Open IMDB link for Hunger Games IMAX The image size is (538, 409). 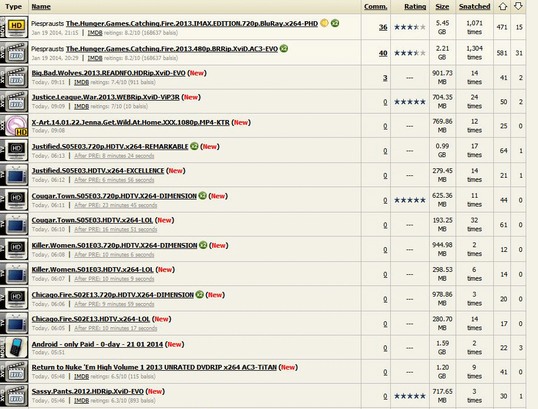point(95,33)
